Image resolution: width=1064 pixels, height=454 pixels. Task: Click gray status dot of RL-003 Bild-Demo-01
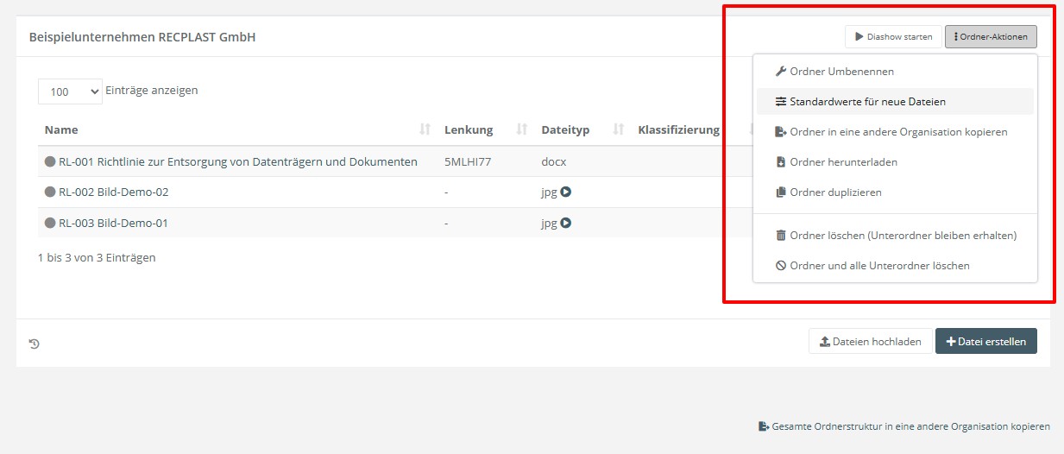coord(50,223)
